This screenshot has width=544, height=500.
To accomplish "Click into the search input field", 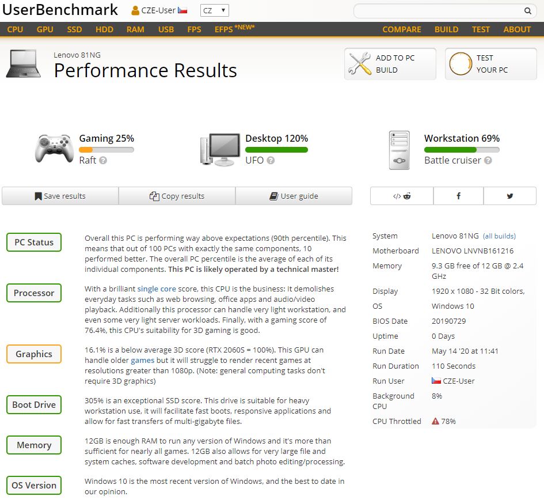I will (438, 11).
